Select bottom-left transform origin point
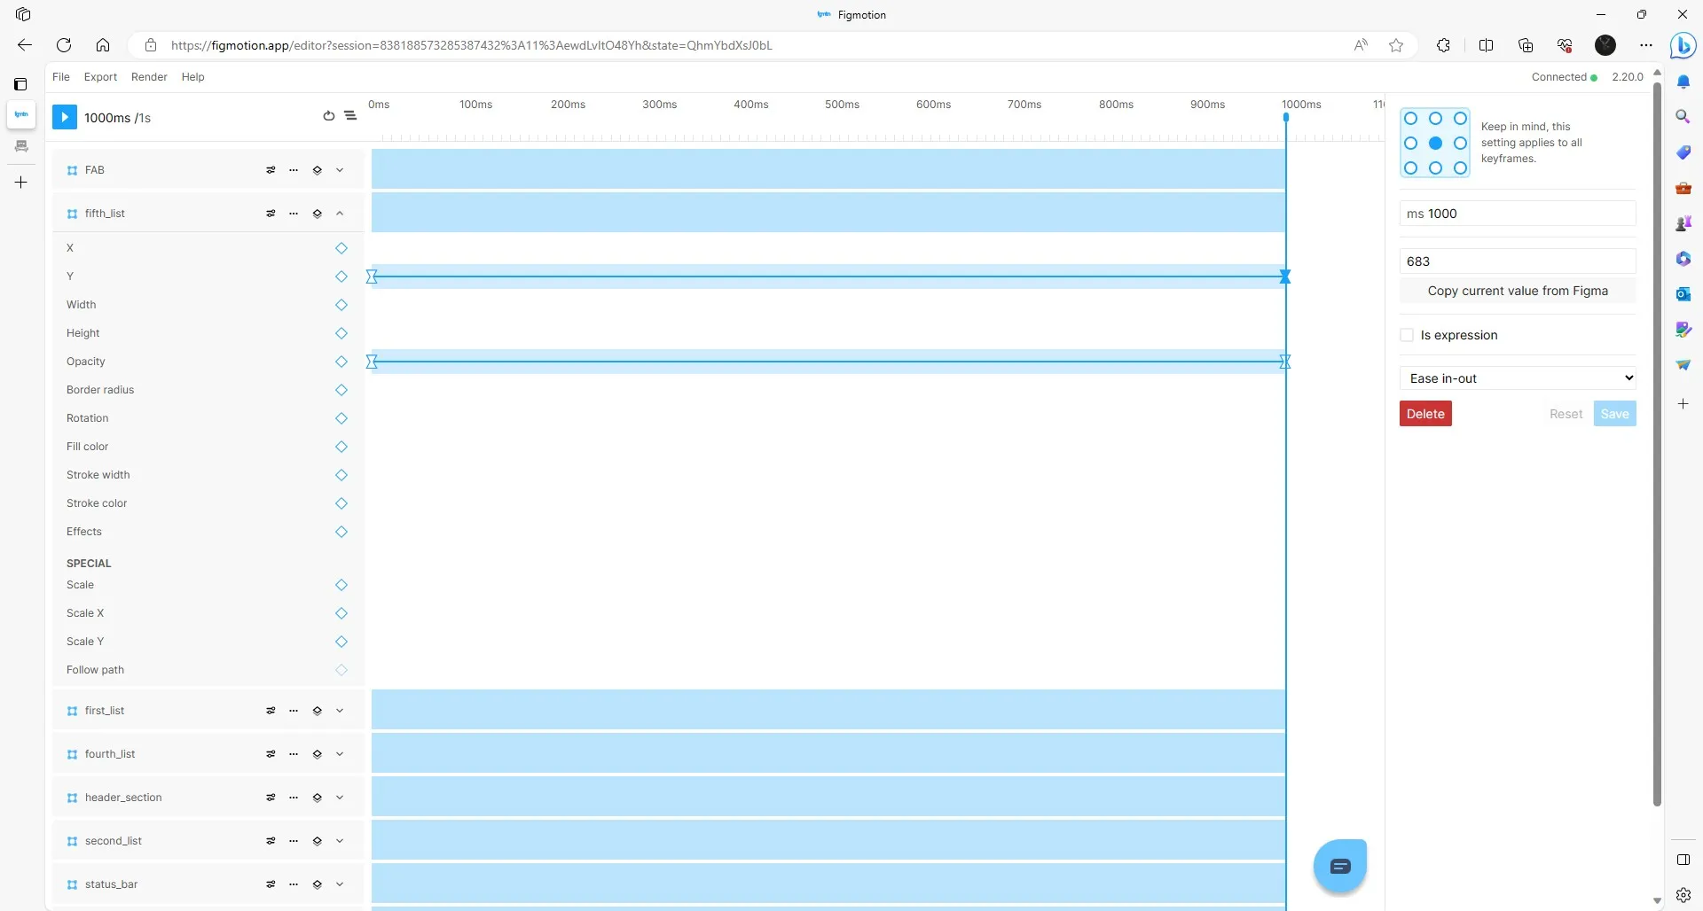The height and width of the screenshot is (911, 1703). click(x=1411, y=167)
